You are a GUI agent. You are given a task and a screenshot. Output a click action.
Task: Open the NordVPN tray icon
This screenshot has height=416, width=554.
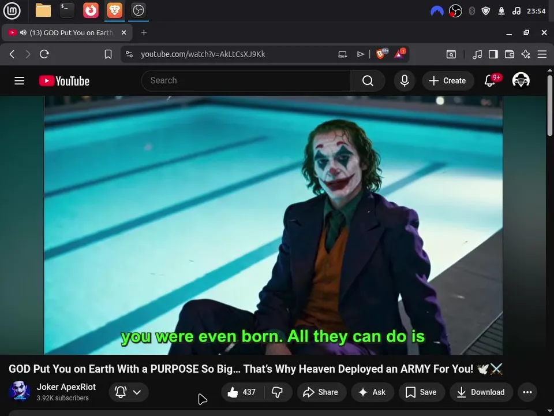click(437, 11)
